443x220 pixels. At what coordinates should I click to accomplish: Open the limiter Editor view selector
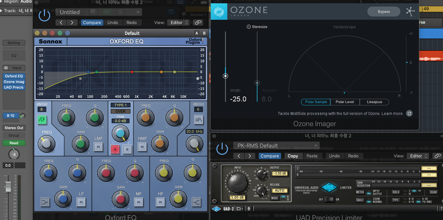click(x=418, y=156)
